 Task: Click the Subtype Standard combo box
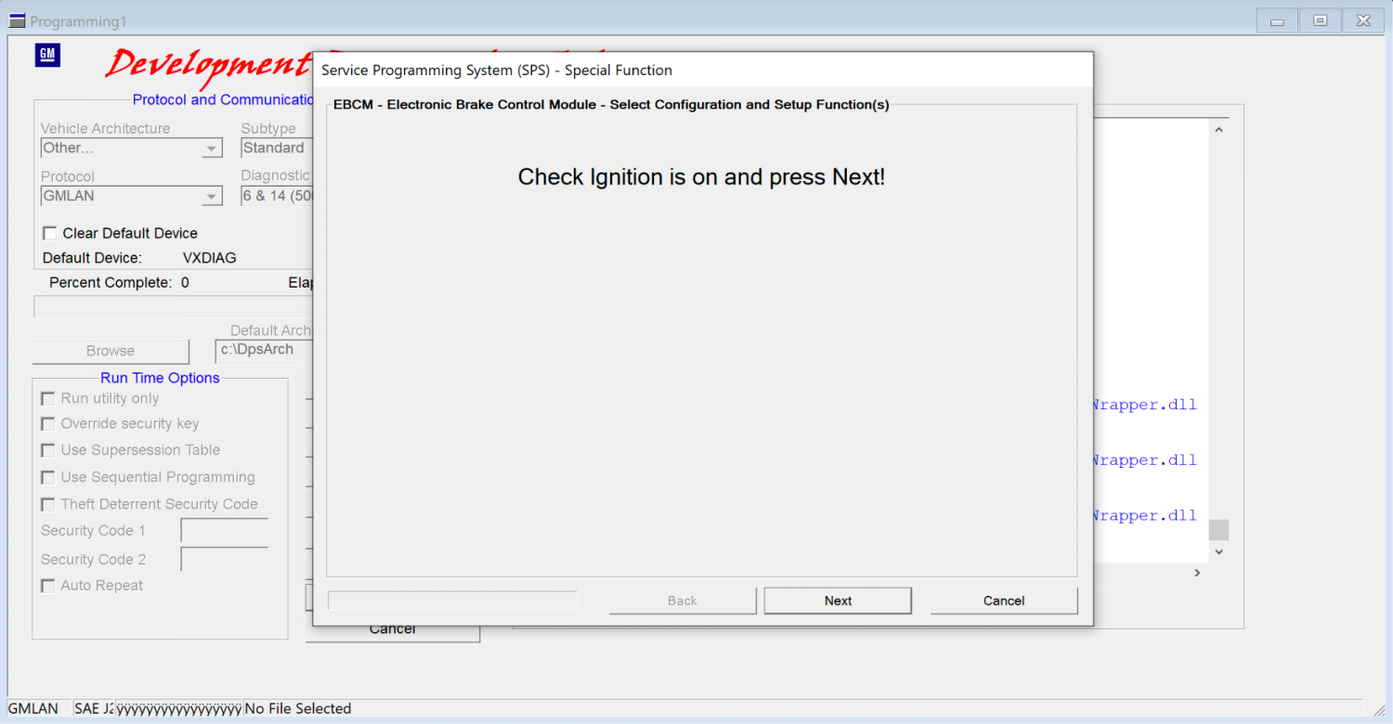[277, 148]
